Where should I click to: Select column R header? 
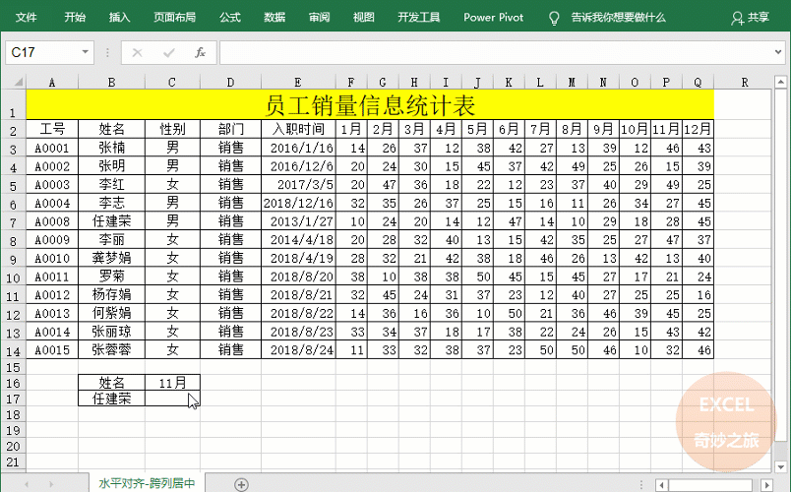745,83
